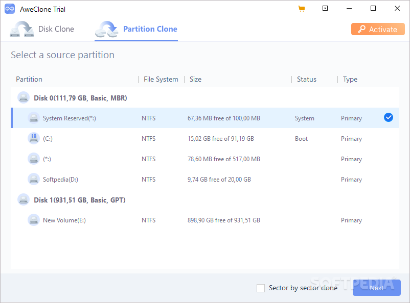This screenshot has width=410, height=303.
Task: Click the Windows C: partition icon
Action: pyautogui.click(x=33, y=138)
